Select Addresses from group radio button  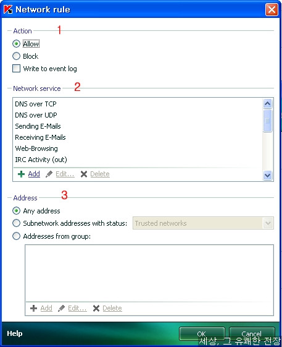coord(16,236)
